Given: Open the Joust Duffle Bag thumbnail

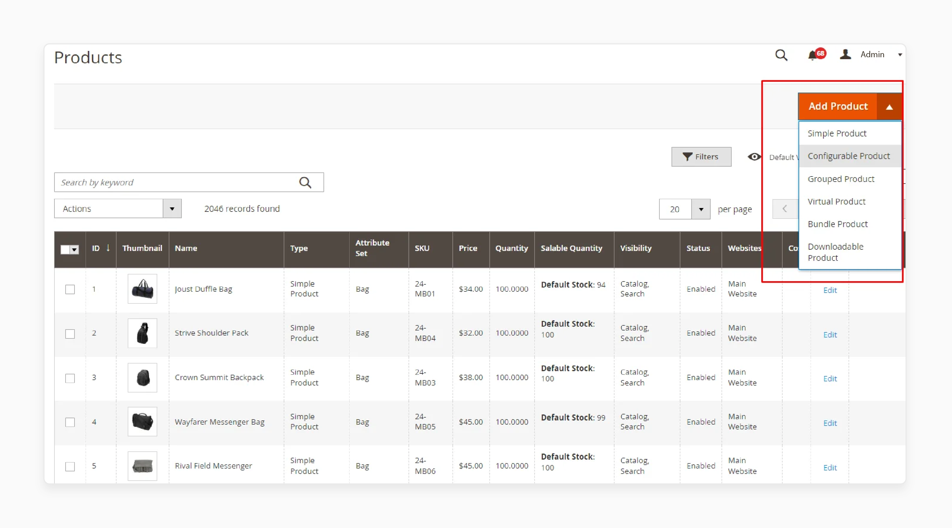Looking at the screenshot, I should tap(142, 289).
